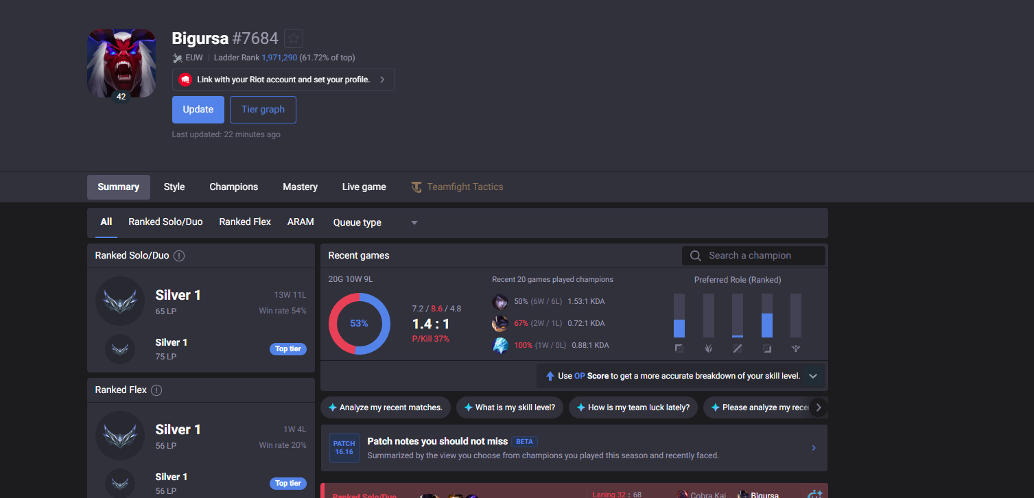
Task: Click the Patch 16.16 badge
Action: point(344,448)
